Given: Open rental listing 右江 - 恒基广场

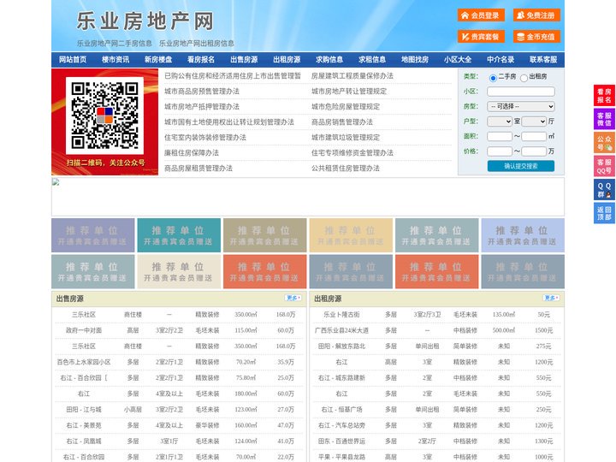Looking at the screenshot, I should (341, 409).
